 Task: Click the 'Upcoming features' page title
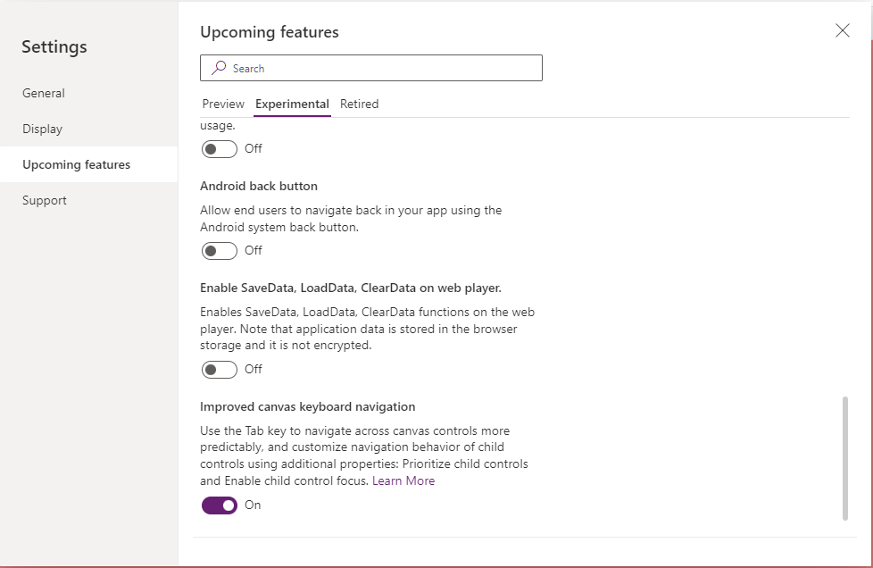tap(270, 32)
